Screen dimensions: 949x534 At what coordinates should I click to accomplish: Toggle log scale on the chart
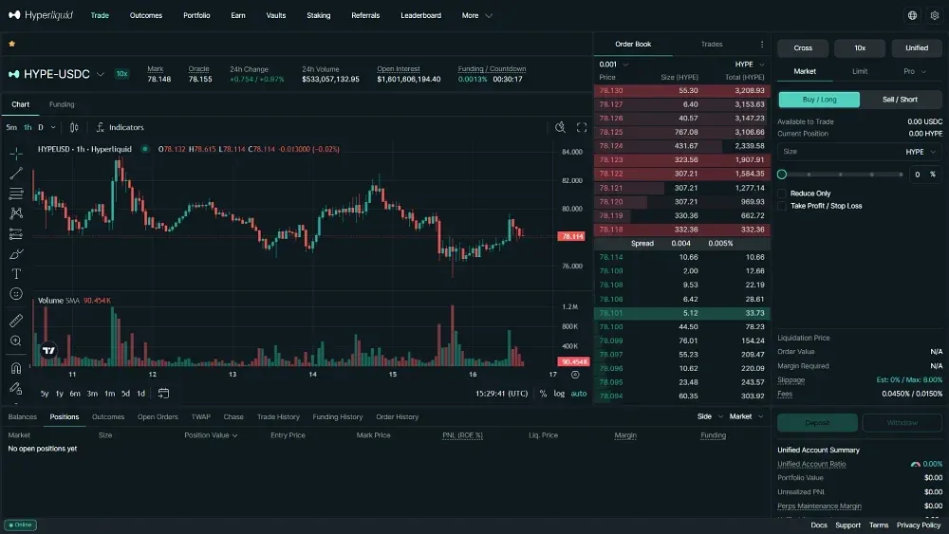click(559, 394)
